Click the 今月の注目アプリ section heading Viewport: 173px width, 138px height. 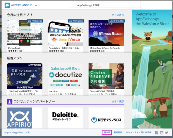click(x=19, y=15)
